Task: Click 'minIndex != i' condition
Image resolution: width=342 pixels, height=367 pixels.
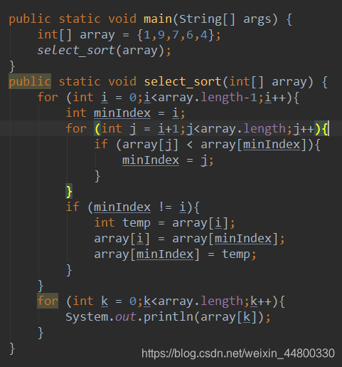Action: pos(139,207)
